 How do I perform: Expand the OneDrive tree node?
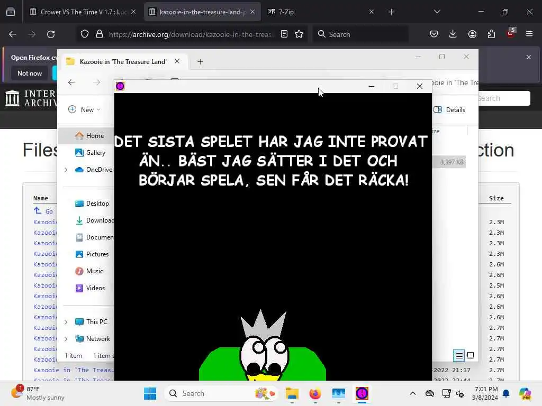pyautogui.click(x=66, y=170)
